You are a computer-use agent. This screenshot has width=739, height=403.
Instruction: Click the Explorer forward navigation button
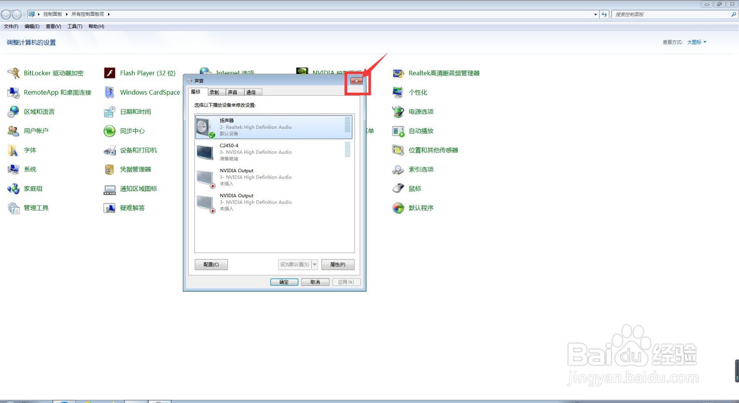[x=17, y=14]
